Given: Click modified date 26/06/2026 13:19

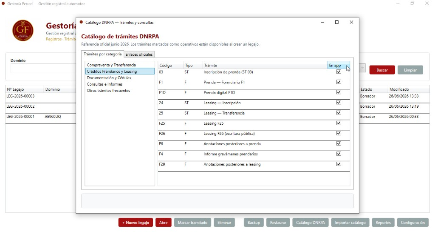Looking at the screenshot, I should [x=404, y=106].
